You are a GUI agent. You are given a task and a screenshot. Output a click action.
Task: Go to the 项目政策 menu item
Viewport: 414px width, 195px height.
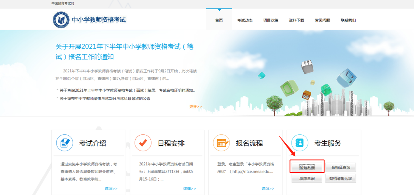coord(270,20)
